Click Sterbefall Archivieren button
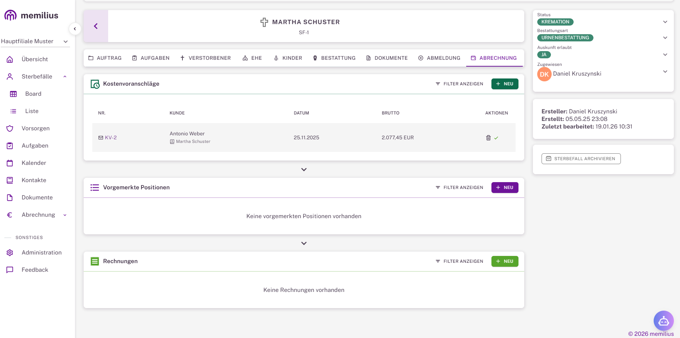 pyautogui.click(x=581, y=159)
